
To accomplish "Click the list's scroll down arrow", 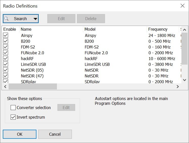I will click(x=184, y=80).
